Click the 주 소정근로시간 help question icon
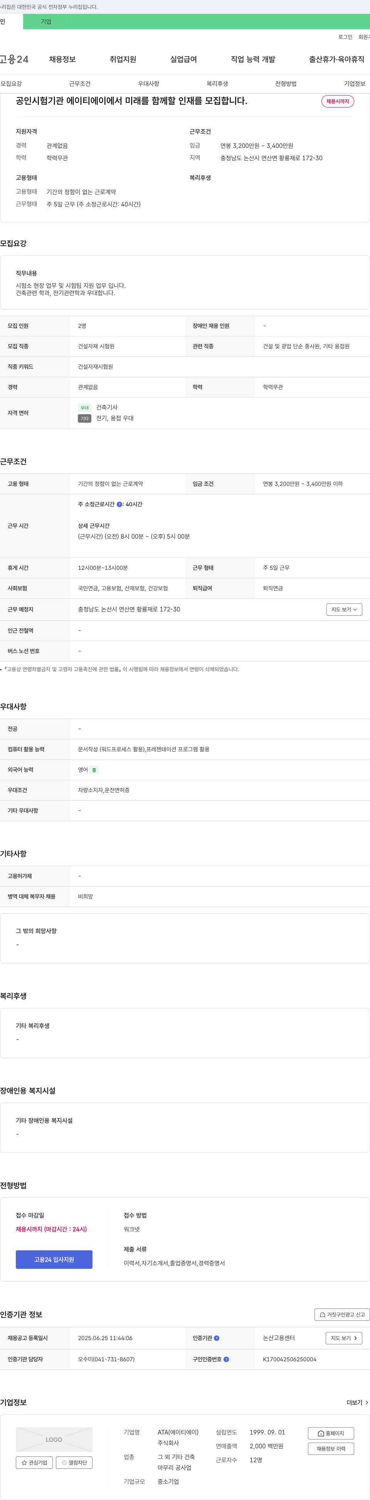Viewport: 370px width, 1500px height. pyautogui.click(x=119, y=504)
